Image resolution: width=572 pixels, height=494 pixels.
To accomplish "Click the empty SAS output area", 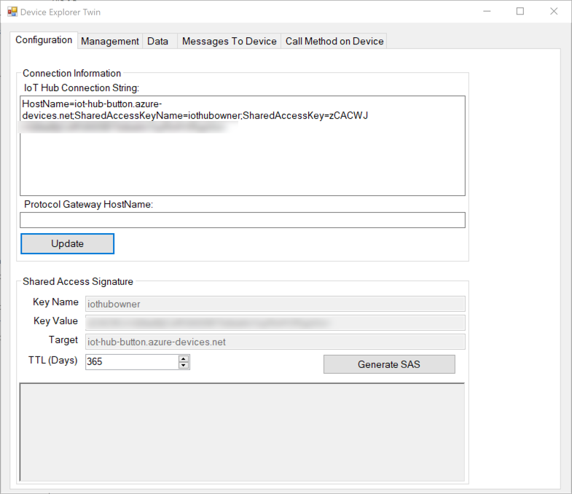I will point(241,431).
